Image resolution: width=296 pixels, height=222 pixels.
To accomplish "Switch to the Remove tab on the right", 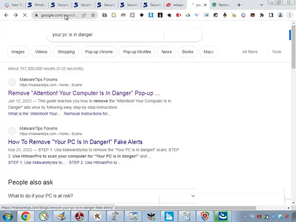I will click(x=221, y=5).
